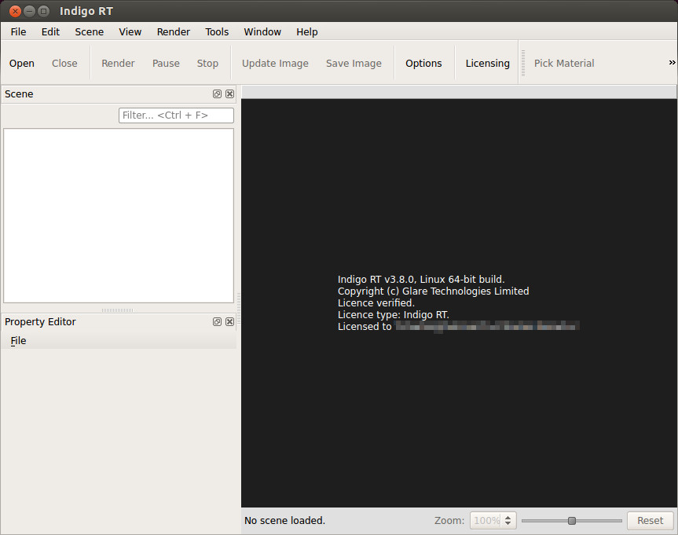Adjust the zoom slider handle

coord(572,521)
